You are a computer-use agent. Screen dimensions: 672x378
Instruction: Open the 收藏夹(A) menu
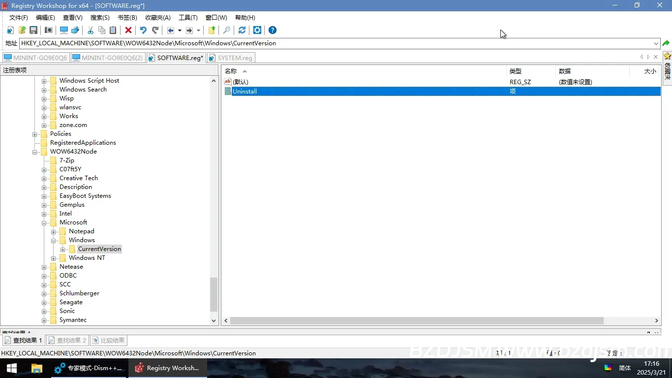[158, 18]
